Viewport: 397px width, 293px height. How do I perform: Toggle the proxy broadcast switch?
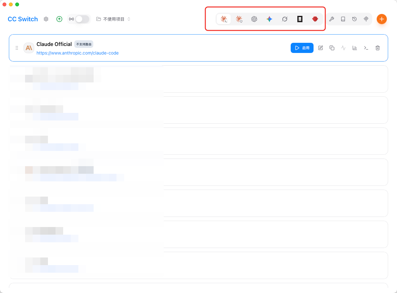click(x=82, y=19)
